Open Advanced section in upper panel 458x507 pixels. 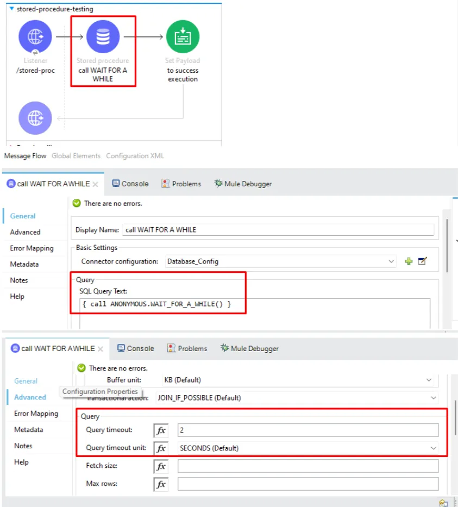tap(25, 232)
